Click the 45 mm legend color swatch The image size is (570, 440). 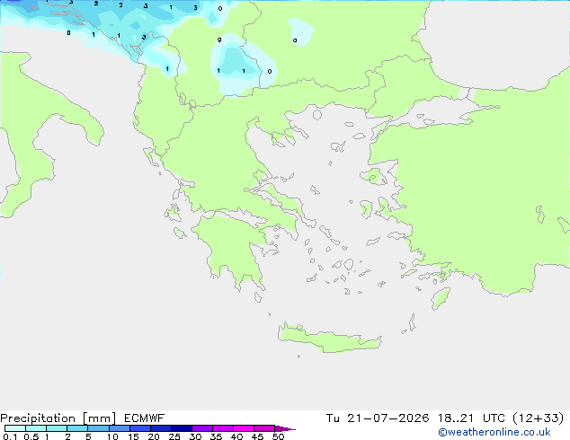click(264, 428)
